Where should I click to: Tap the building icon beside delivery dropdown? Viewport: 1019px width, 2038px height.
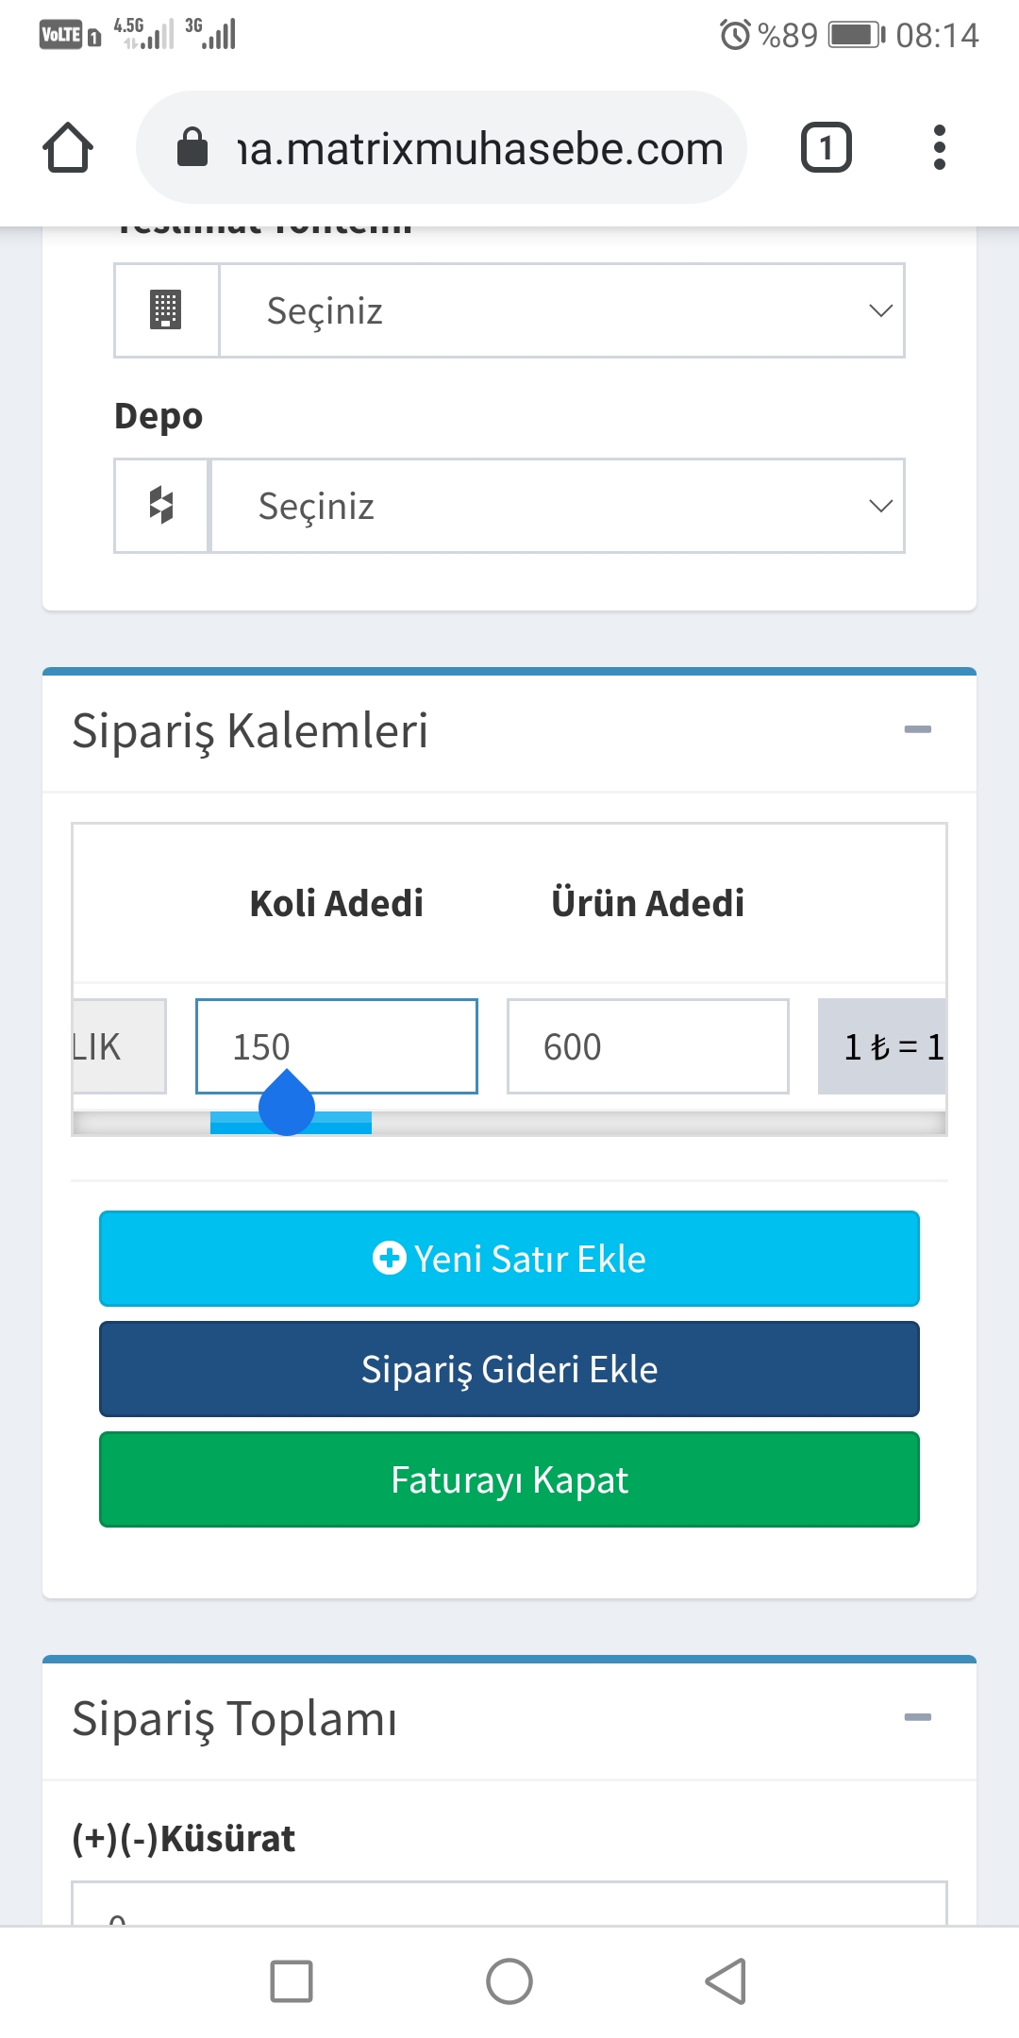tap(166, 310)
